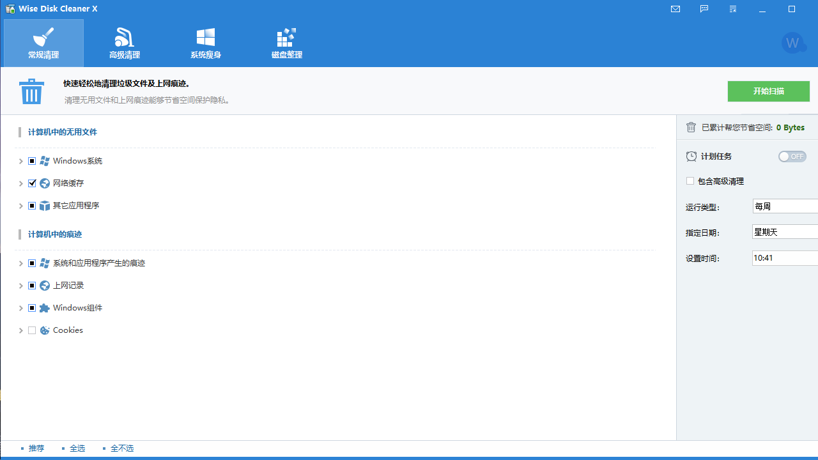
Task: Check the Cookies checkbox
Action: (x=32, y=330)
